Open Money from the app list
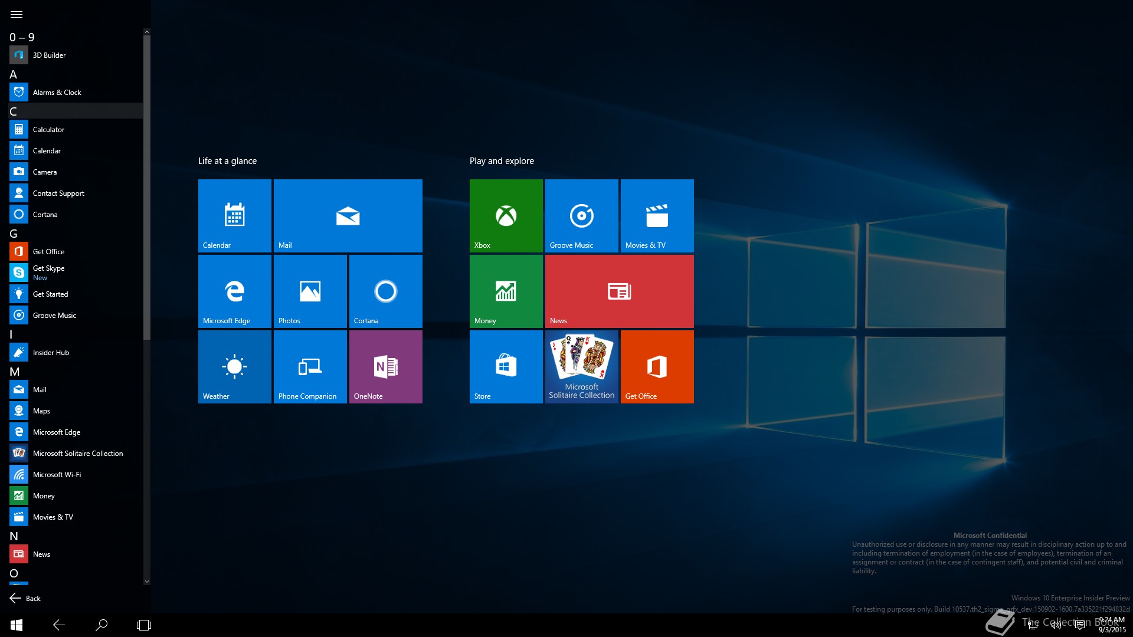 pyautogui.click(x=76, y=496)
